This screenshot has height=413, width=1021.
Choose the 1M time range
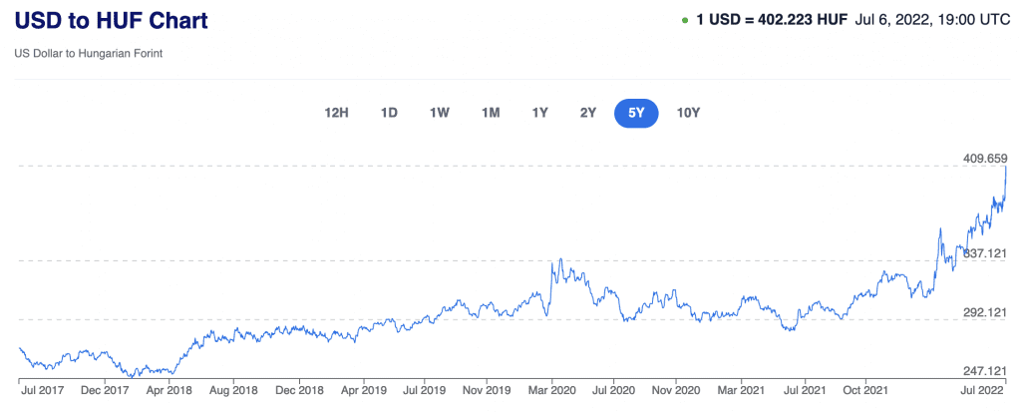pyautogui.click(x=490, y=113)
